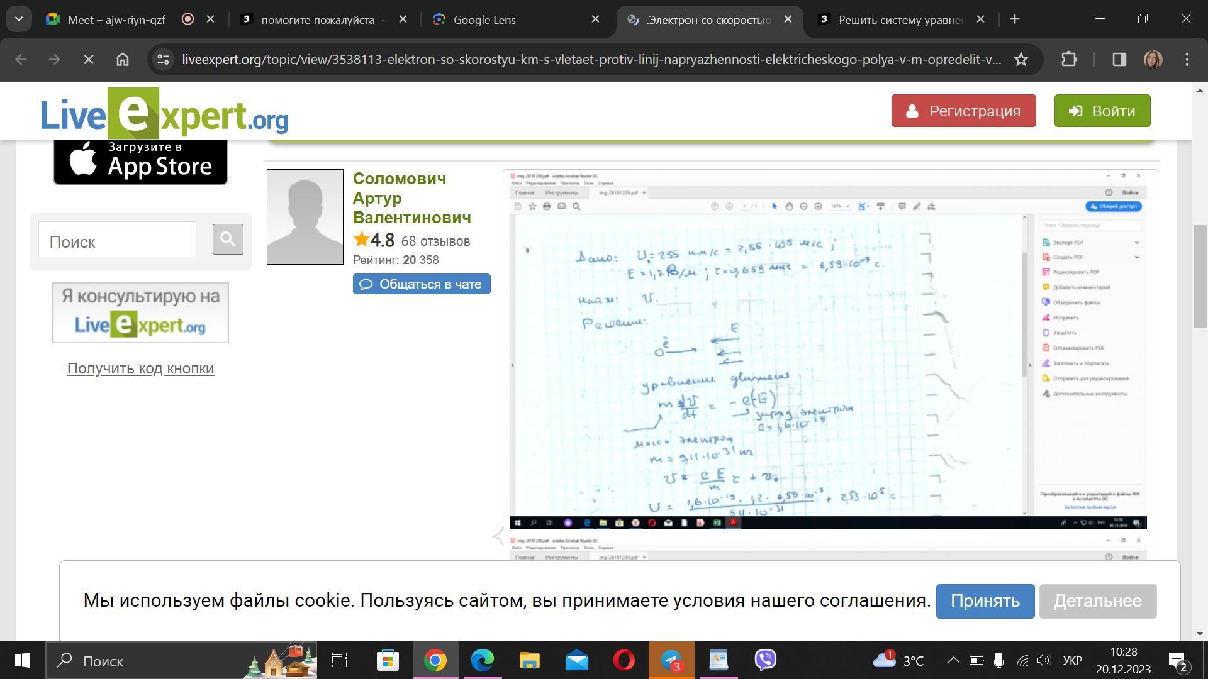Open Telegram from the taskbar
Viewport: 1208px width, 679px height.
coord(671,660)
